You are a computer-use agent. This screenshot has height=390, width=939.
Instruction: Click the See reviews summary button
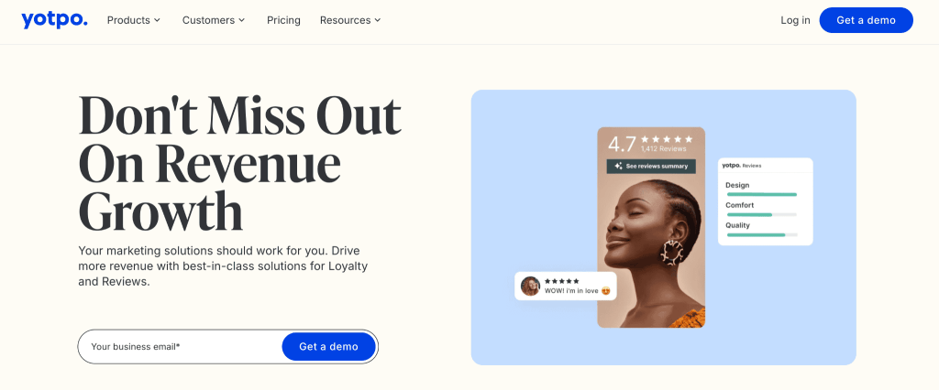pos(651,167)
